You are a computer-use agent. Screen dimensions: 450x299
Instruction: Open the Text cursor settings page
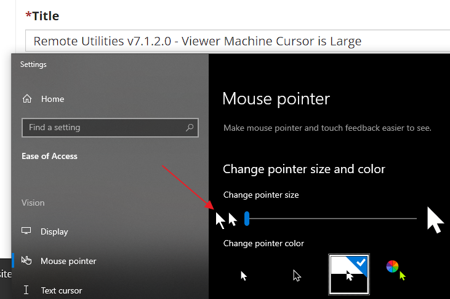point(61,290)
